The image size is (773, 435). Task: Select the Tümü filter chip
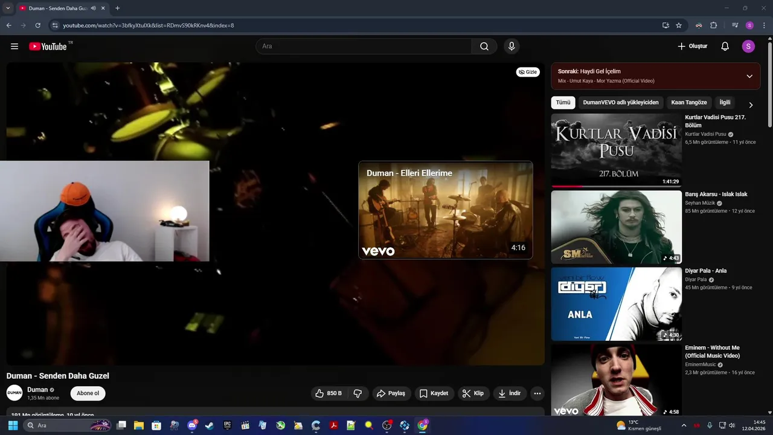563,103
